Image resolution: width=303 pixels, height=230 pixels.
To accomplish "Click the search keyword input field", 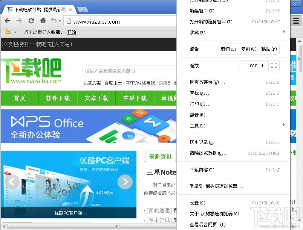I will [x=130, y=71].
